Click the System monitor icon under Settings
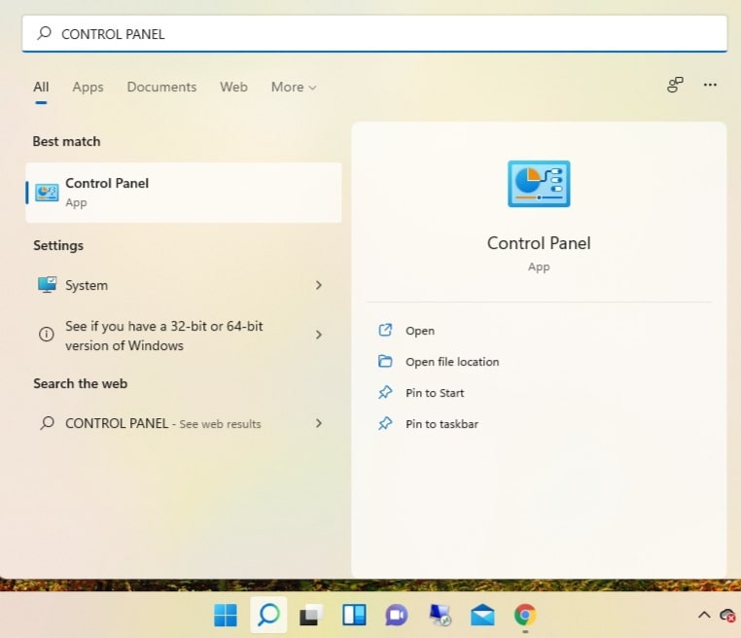Screen dimensions: 741x638 tap(47, 285)
